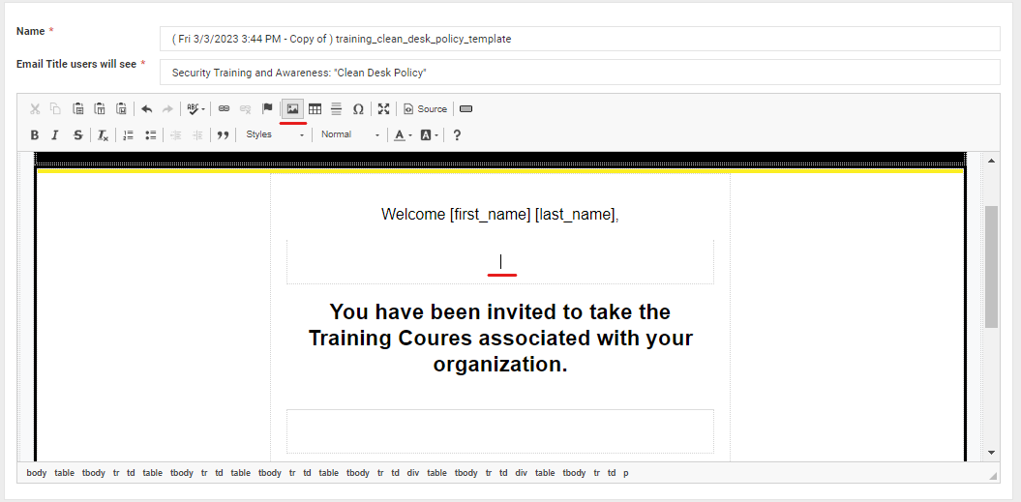Toggle italic formatting

pos(55,135)
